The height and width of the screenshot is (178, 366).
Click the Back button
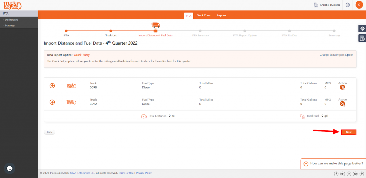[x=49, y=132]
